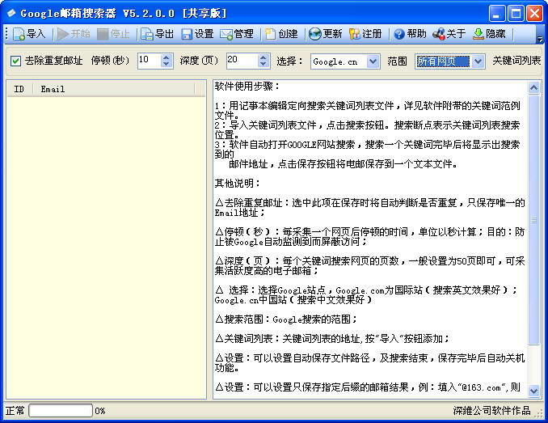Open the 范围 dropdown showing 所有网页
The width and height of the screenshot is (548, 423).
pyautogui.click(x=478, y=61)
